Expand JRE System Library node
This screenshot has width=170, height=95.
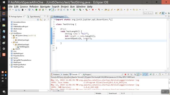click(12, 36)
